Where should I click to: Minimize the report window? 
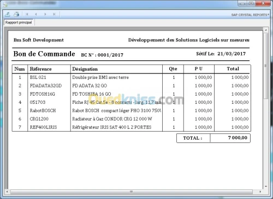click(x=242, y=3)
